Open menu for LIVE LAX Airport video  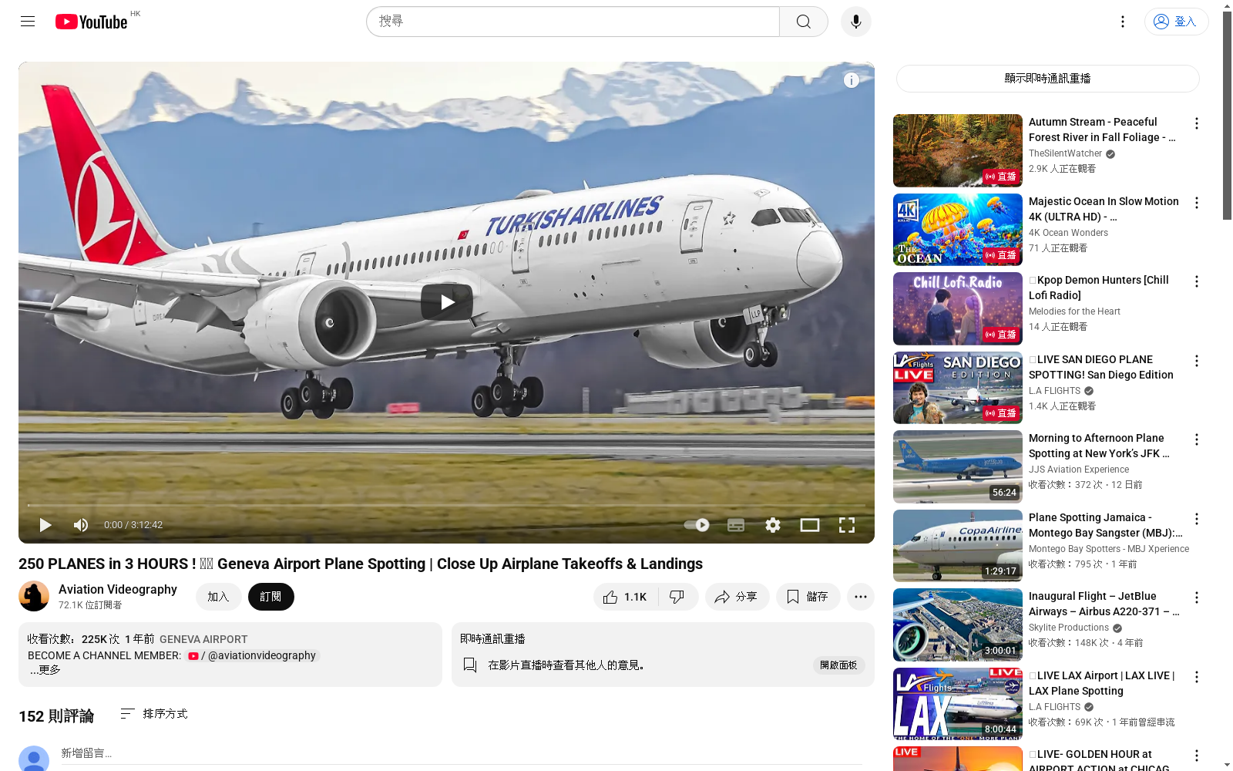point(1197,677)
